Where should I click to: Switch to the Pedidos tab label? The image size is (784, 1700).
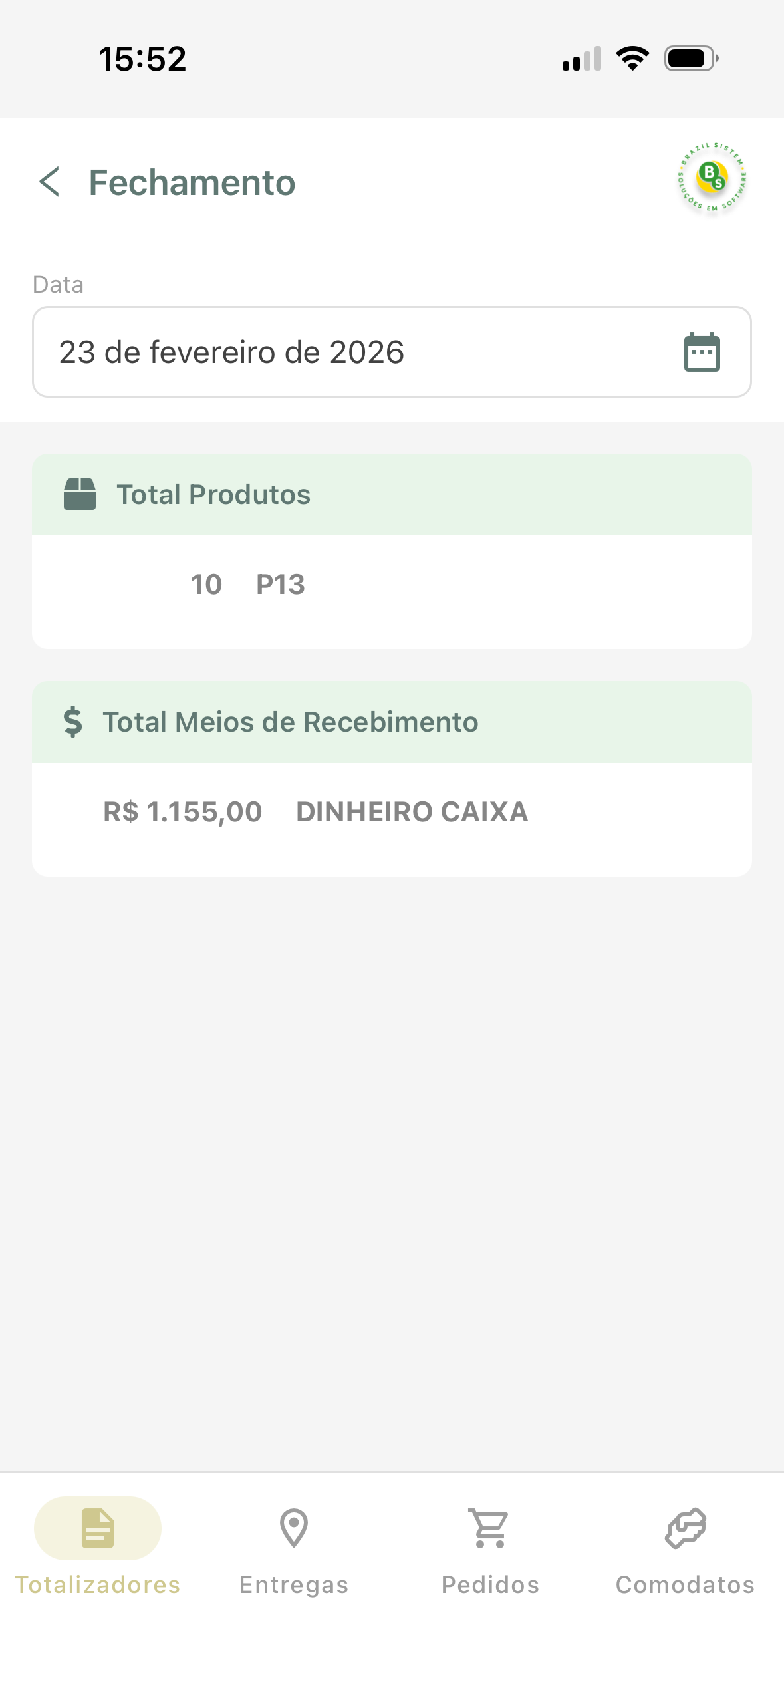pyautogui.click(x=490, y=1585)
